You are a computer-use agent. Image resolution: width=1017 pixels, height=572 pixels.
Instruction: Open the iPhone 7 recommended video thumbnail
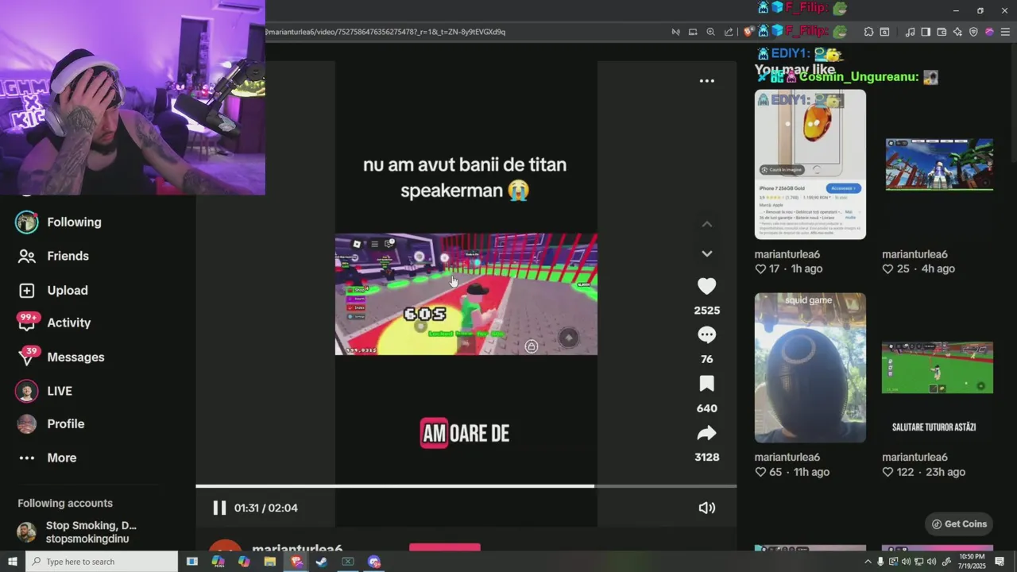pyautogui.click(x=810, y=164)
